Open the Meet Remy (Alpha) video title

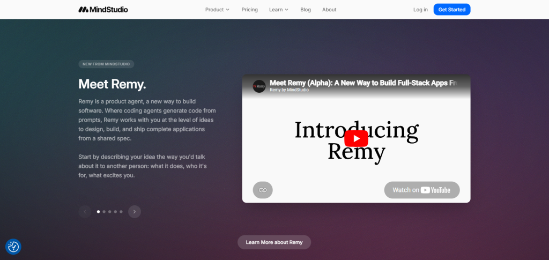pyautogui.click(x=364, y=83)
